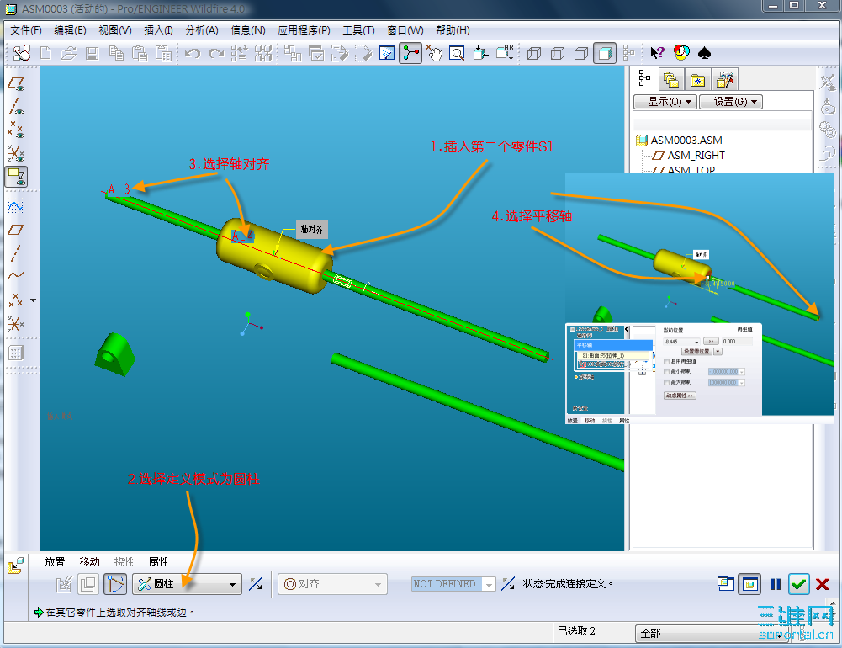Show component in assembly window icon
Viewport: 842px width, 648px height.
point(749,584)
